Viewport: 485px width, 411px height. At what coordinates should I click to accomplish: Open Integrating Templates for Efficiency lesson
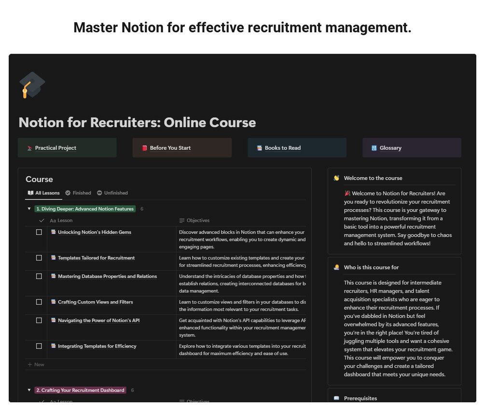point(97,346)
